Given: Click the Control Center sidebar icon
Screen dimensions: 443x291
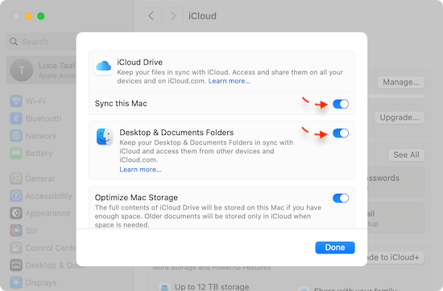Looking at the screenshot, I should click(x=16, y=248).
